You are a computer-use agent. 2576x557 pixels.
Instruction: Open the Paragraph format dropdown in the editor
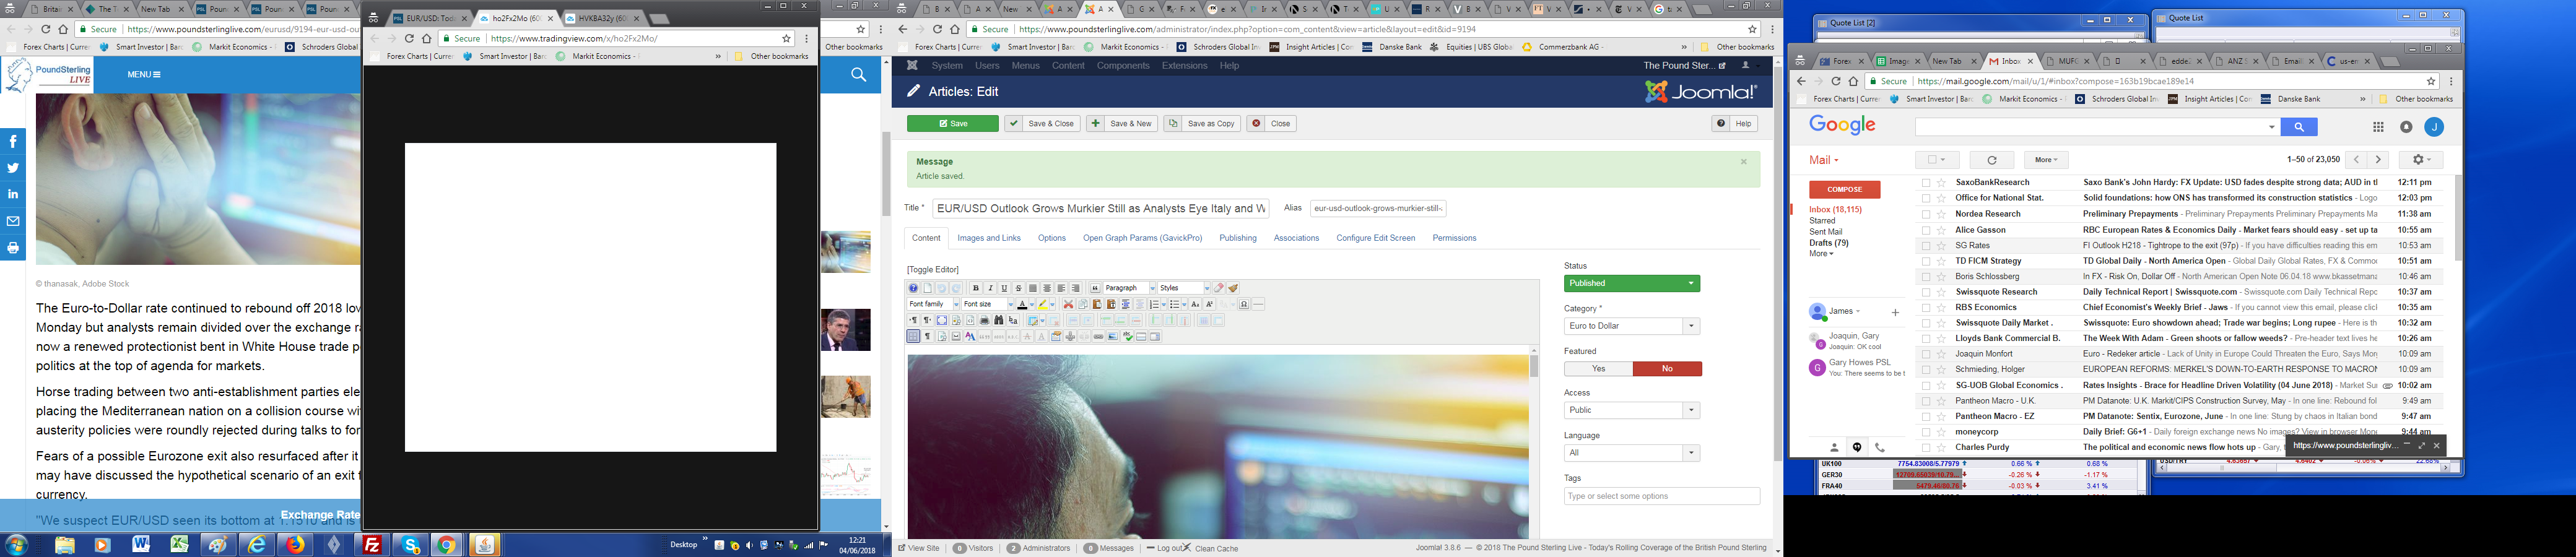pos(1129,288)
